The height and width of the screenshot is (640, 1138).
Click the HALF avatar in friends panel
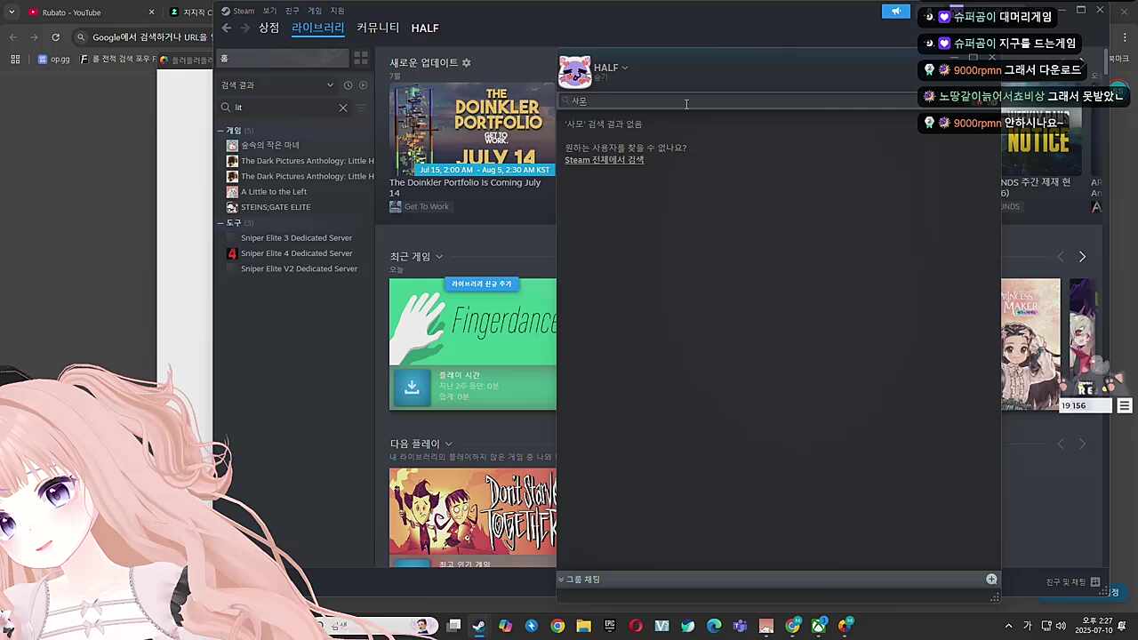click(x=574, y=72)
